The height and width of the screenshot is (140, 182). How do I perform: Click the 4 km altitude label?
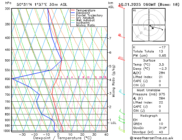(x=110, y=80)
